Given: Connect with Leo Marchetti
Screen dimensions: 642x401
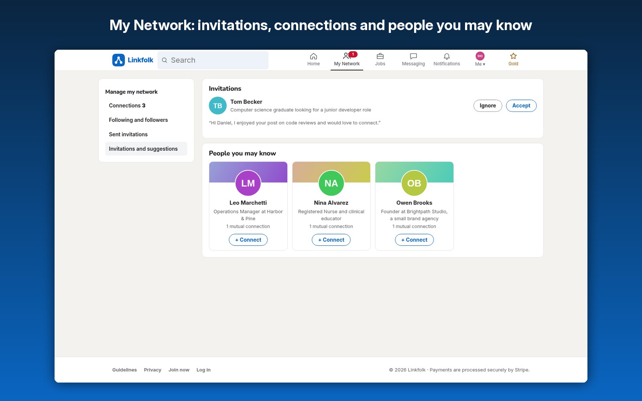Looking at the screenshot, I should (248, 240).
